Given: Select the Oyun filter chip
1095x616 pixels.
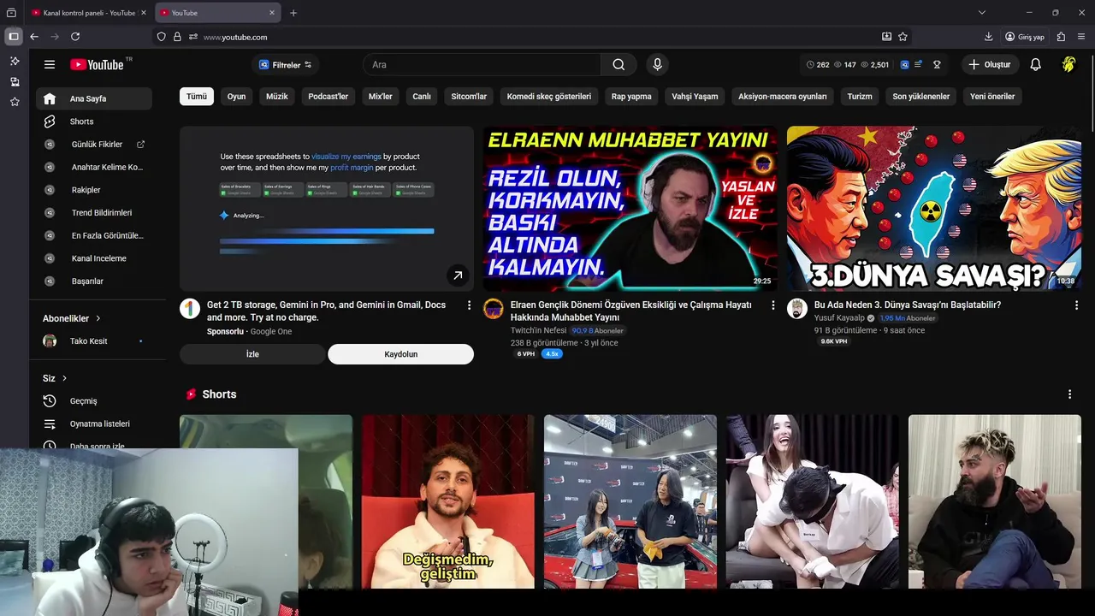Looking at the screenshot, I should pyautogui.click(x=236, y=97).
